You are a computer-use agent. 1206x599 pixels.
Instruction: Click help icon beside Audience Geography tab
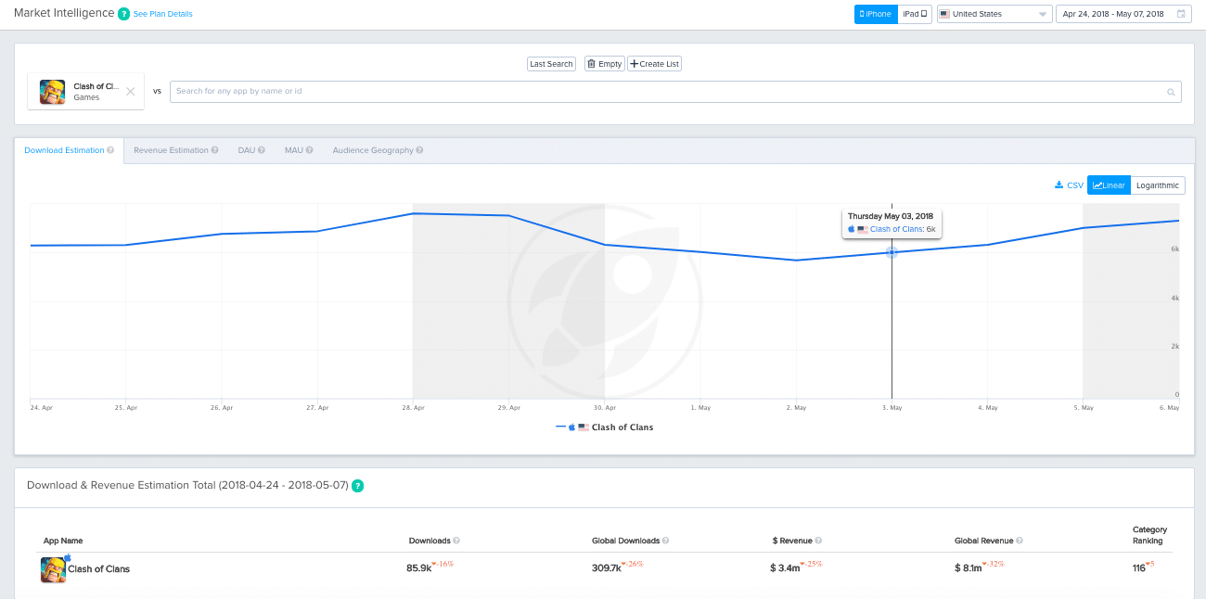[x=420, y=150]
